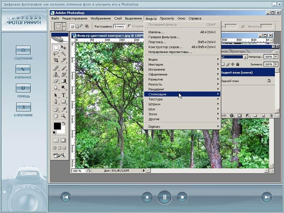Toggle the Сглаживание anti-alias checkbox
The image size is (284, 213).
tap(130, 26)
